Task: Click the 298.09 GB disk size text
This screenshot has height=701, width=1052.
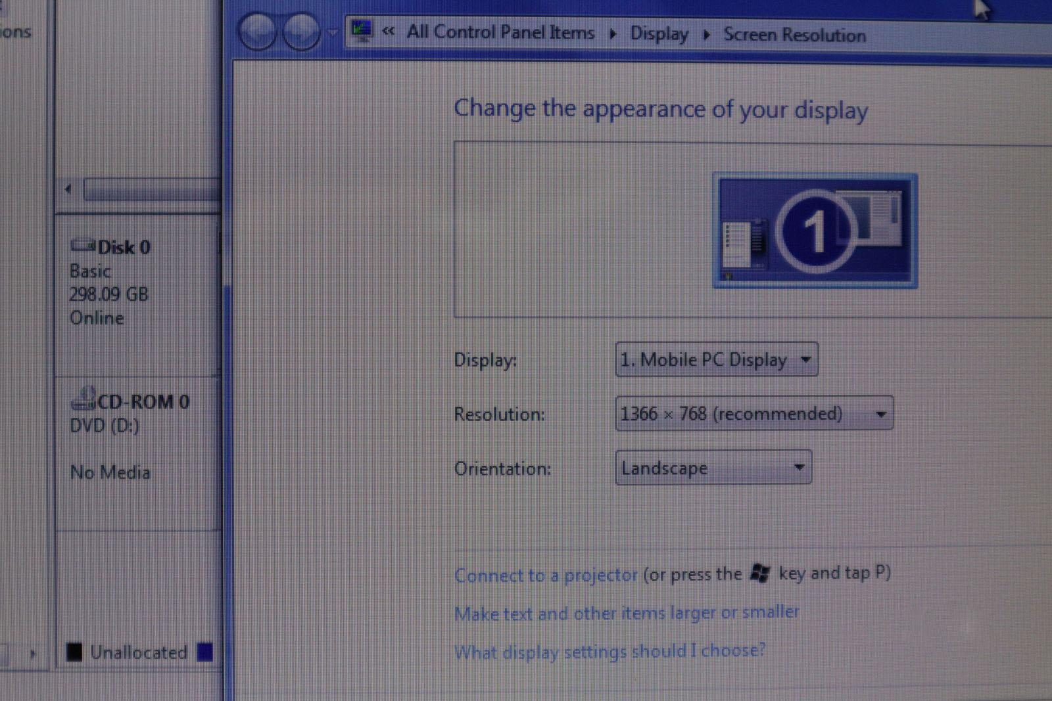Action: pos(109,294)
